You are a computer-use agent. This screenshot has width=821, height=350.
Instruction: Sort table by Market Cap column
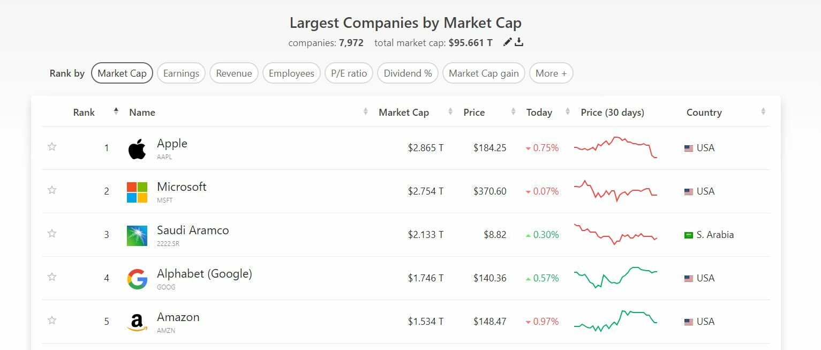pyautogui.click(x=404, y=113)
